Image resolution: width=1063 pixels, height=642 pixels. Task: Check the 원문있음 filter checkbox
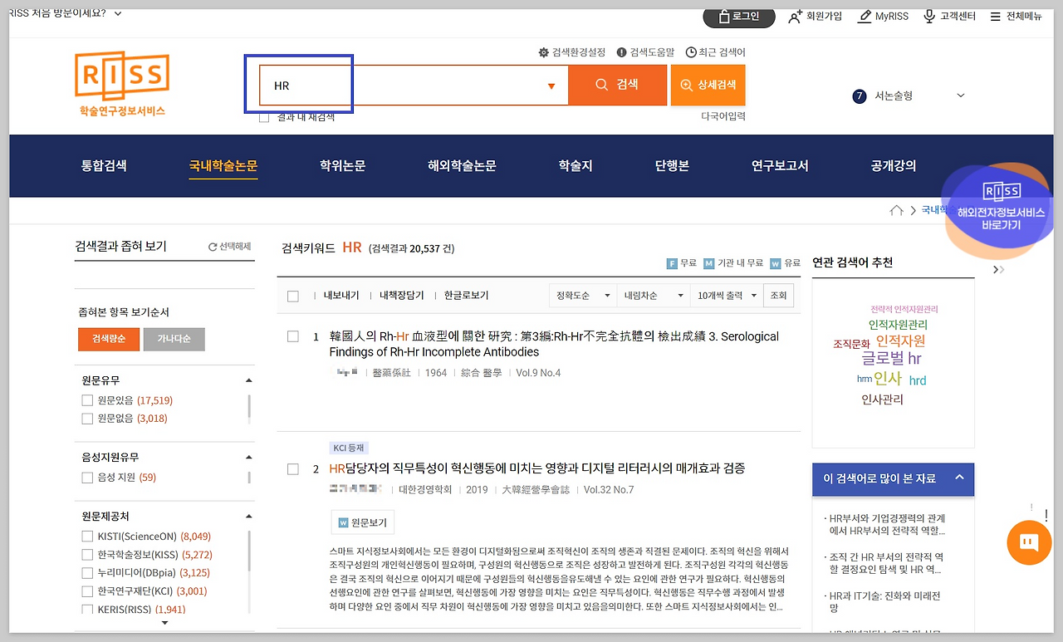[x=87, y=400]
